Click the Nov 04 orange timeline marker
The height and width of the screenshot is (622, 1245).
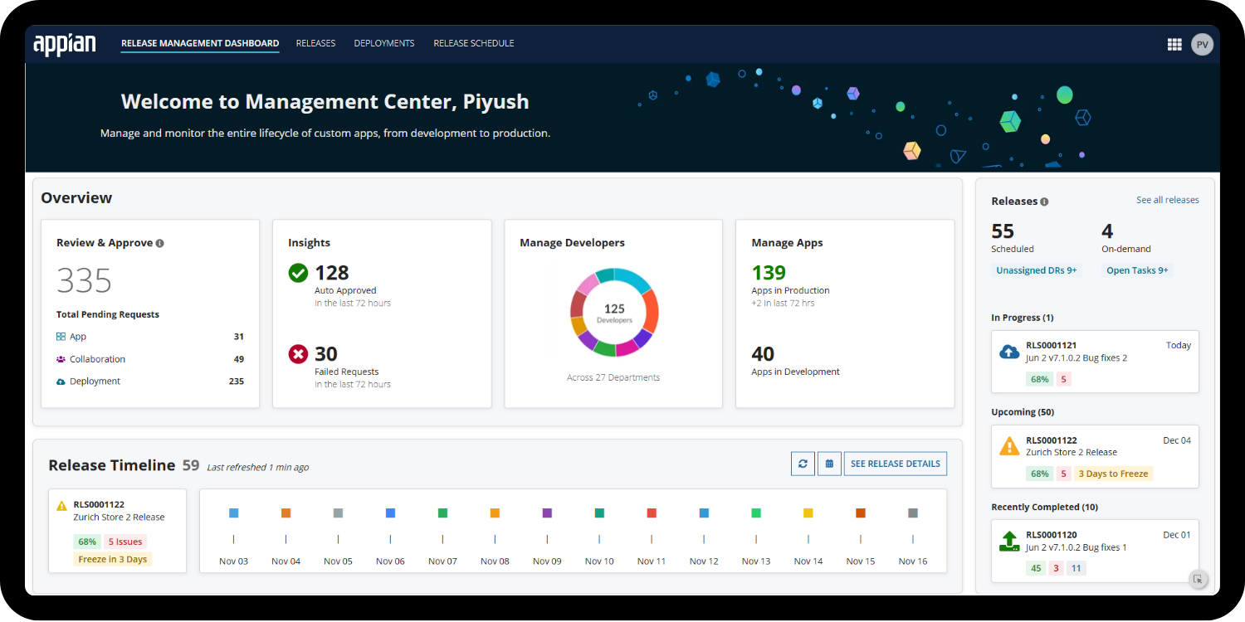click(x=286, y=513)
